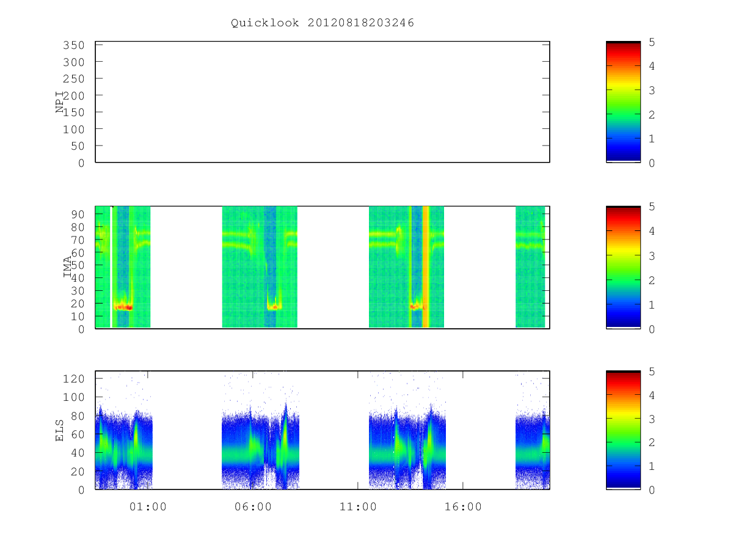Click the ELS panel color bar
Screen dimensions: 733x550
click(x=623, y=430)
